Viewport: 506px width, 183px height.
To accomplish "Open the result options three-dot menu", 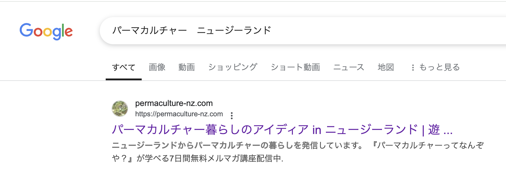I will tap(232, 115).
